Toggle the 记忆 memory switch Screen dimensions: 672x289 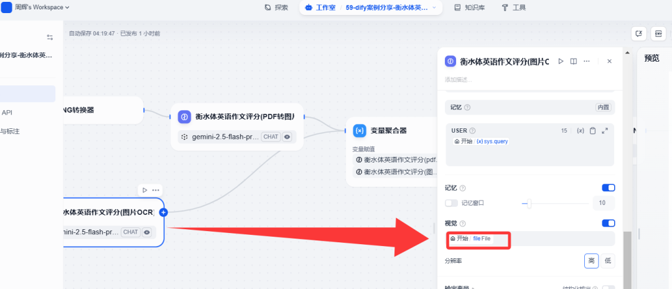coord(609,188)
